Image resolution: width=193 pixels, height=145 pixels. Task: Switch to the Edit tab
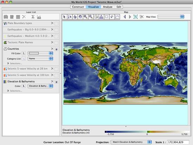point(119,7)
